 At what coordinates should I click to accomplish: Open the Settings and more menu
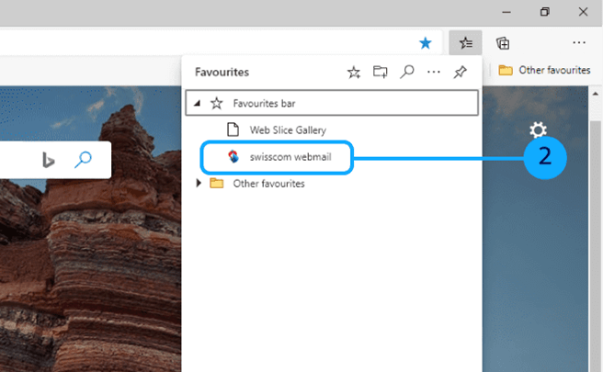point(578,42)
